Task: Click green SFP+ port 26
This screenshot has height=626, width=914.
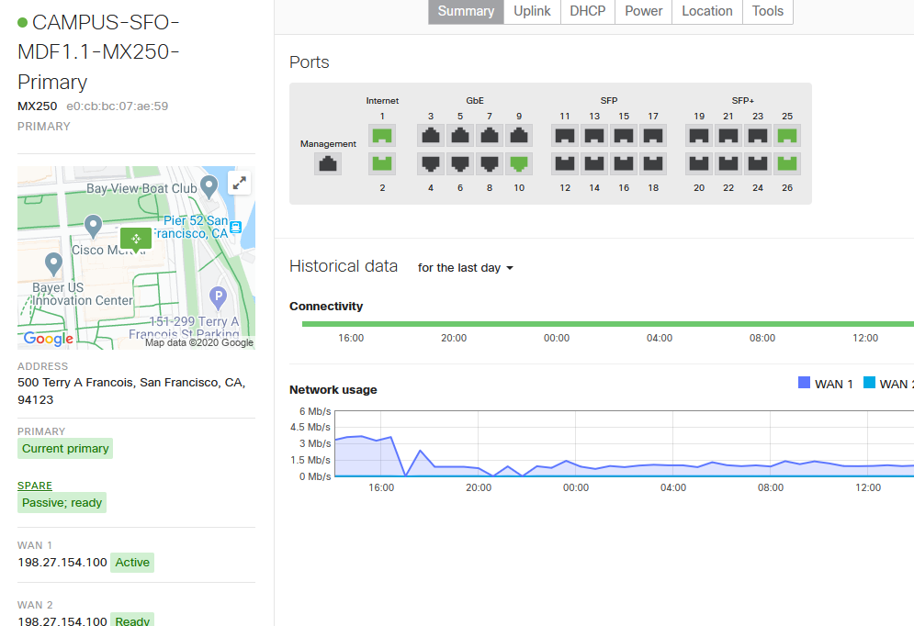Action: pos(787,163)
